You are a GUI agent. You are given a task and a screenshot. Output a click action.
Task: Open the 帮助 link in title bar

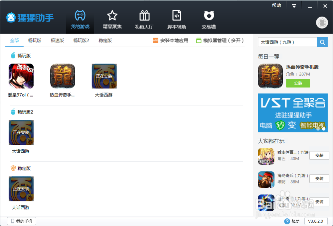tap(276, 6)
